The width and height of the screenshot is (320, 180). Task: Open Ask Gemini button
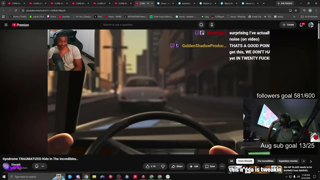pos(285,3)
